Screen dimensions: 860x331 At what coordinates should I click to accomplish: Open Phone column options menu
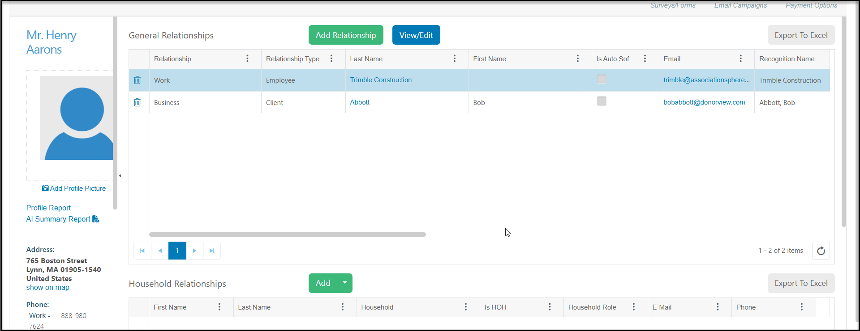click(802, 307)
